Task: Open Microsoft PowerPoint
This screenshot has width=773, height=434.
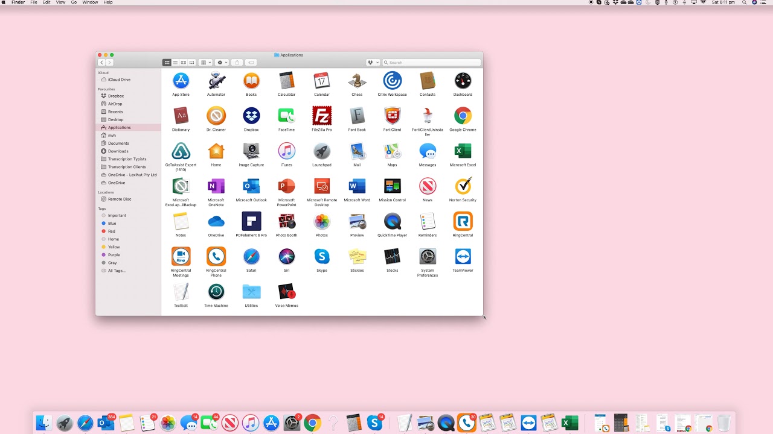Action: [287, 186]
